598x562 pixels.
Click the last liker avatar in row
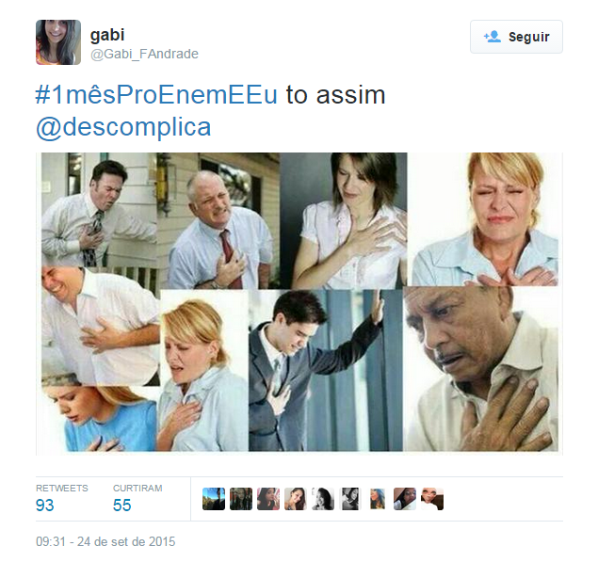pyautogui.click(x=432, y=499)
